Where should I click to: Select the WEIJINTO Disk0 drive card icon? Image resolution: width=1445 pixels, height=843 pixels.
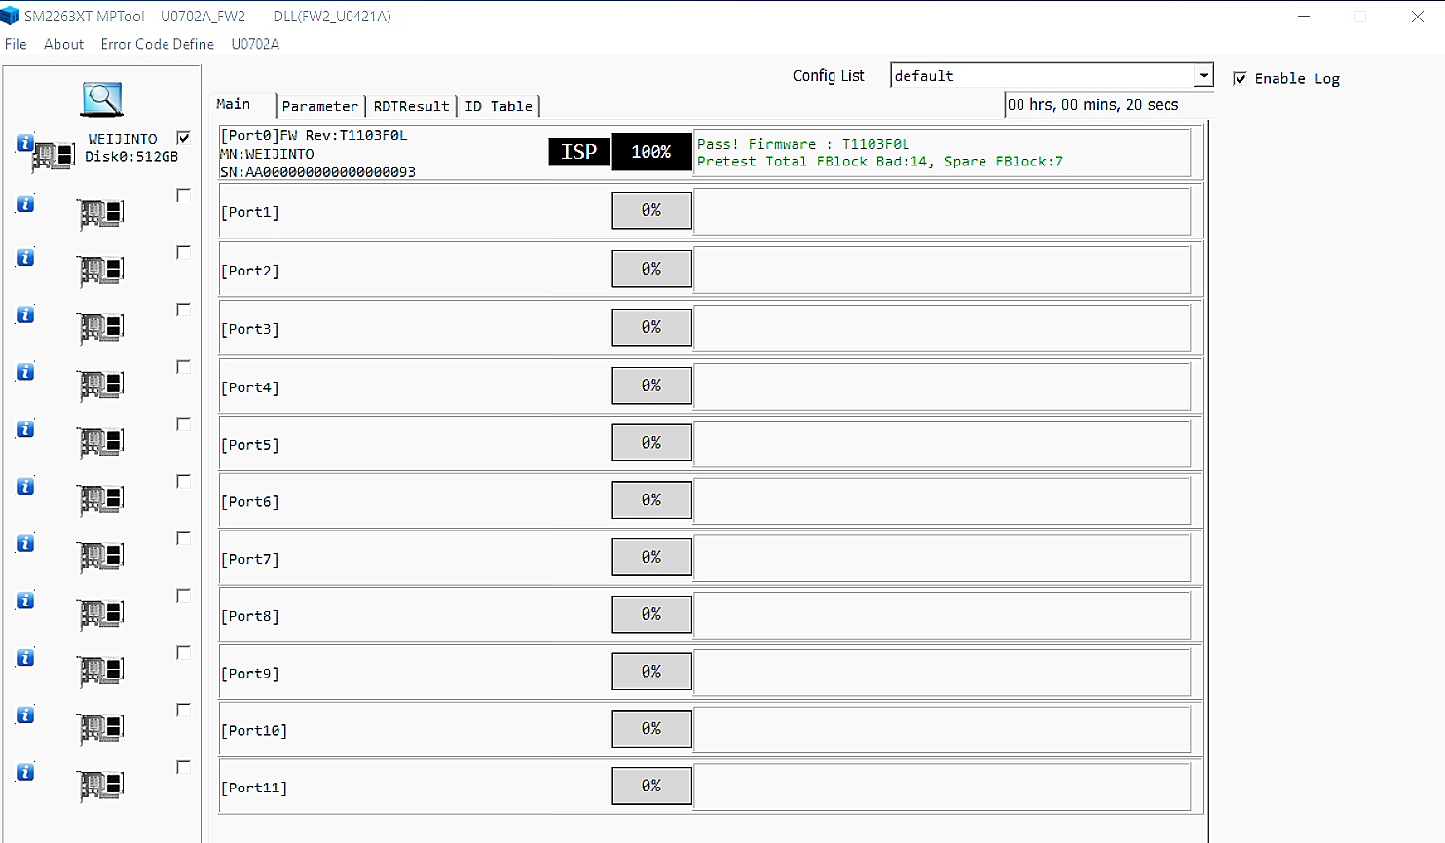pos(54,155)
